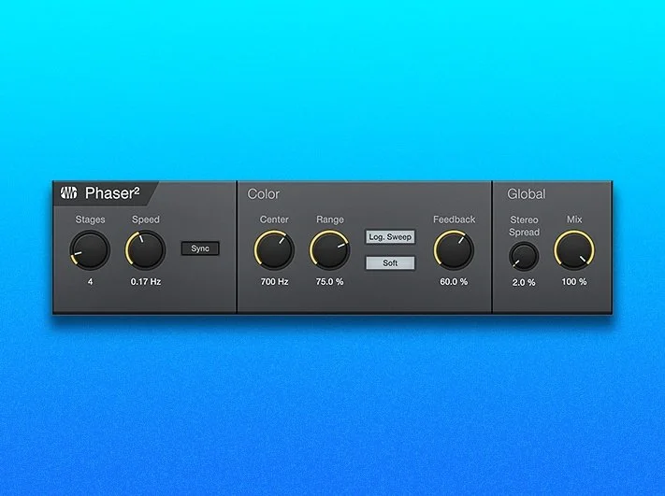This screenshot has width=665, height=496.
Task: Click the Color section heading
Action: pyautogui.click(x=264, y=194)
